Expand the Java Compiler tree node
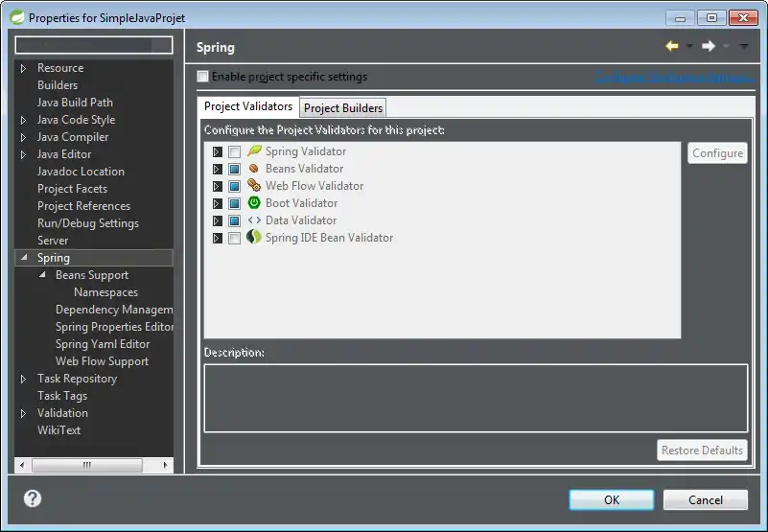Viewport: 768px width, 532px height. pyautogui.click(x=24, y=137)
